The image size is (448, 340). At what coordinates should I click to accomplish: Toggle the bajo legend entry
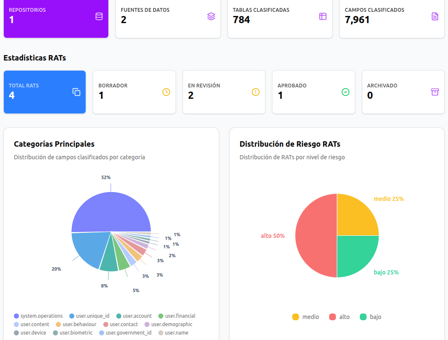click(371, 317)
